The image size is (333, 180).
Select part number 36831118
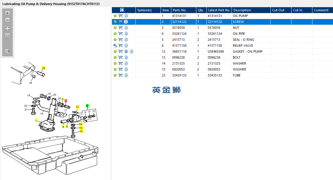[179, 51]
